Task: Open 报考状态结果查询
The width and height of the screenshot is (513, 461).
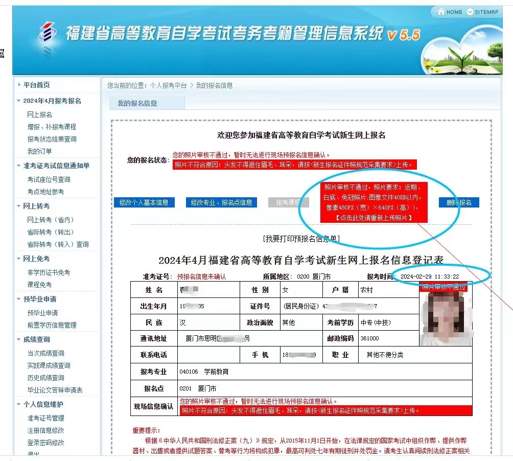Action: 52,139
